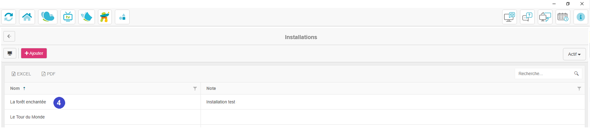590x132 pixels.
Task: Show the information icon
Action: point(581,17)
